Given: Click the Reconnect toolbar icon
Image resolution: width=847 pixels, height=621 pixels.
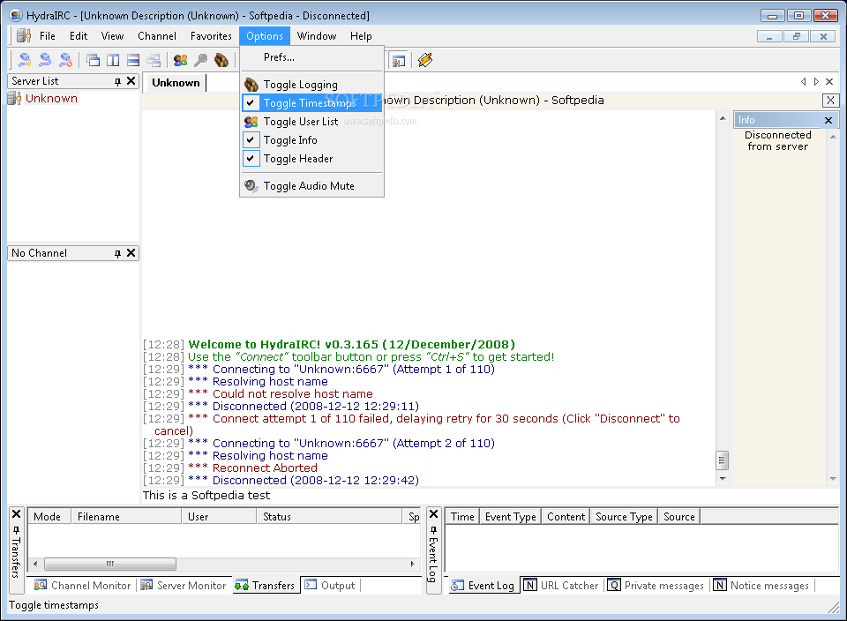Looking at the screenshot, I should tap(45, 60).
